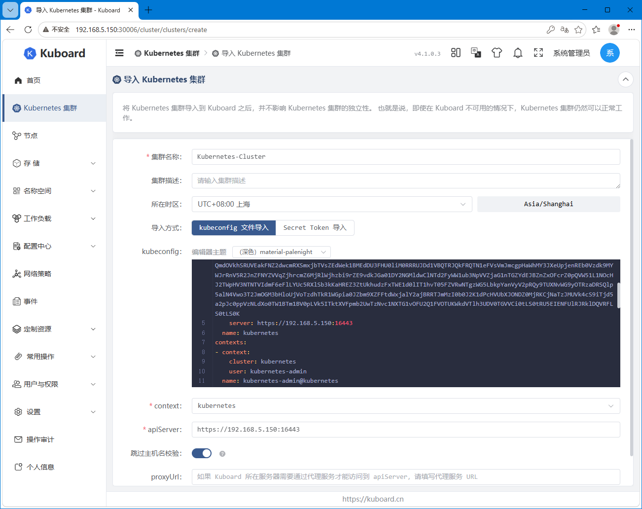The width and height of the screenshot is (642, 509).
Task: Click Asia/Shanghai timezone button
Action: (548, 204)
